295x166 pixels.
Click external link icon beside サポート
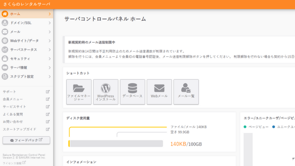coord(48,92)
